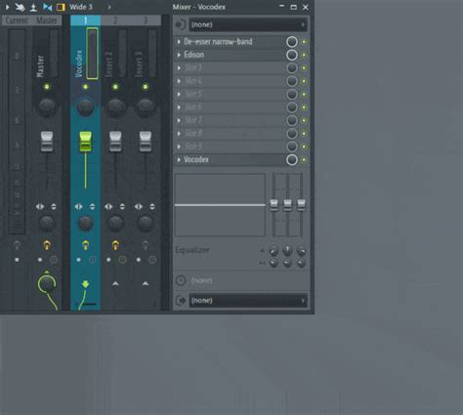The width and height of the screenshot is (463, 415).
Task: Click the Insert 2 pan knob
Action: coord(115,107)
